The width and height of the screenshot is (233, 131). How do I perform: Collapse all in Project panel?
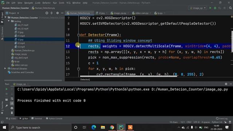click(x=52, y=13)
